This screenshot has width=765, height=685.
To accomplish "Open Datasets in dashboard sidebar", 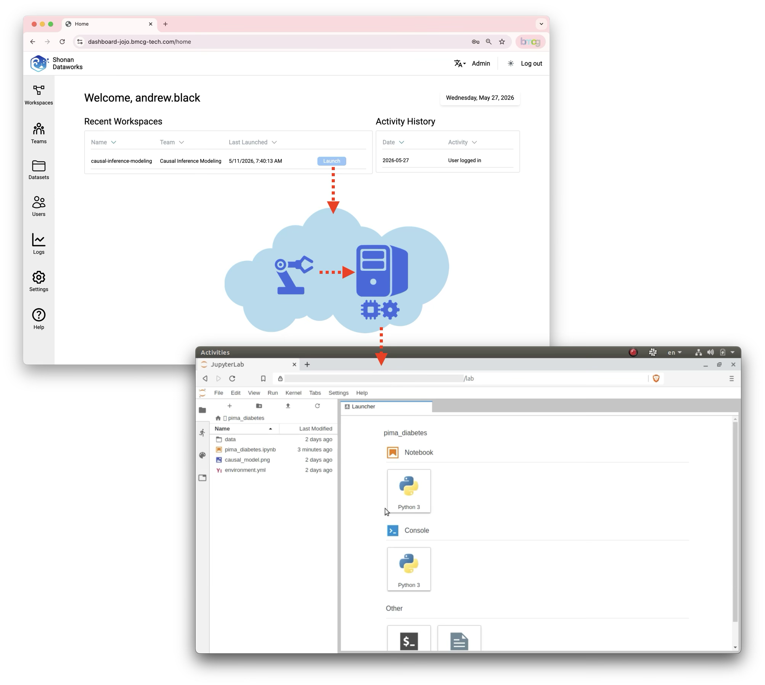I will point(39,170).
